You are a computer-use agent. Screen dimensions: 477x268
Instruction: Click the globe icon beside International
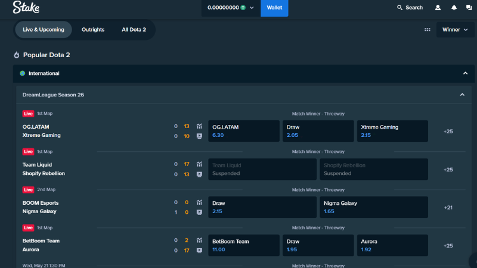[x=22, y=73]
